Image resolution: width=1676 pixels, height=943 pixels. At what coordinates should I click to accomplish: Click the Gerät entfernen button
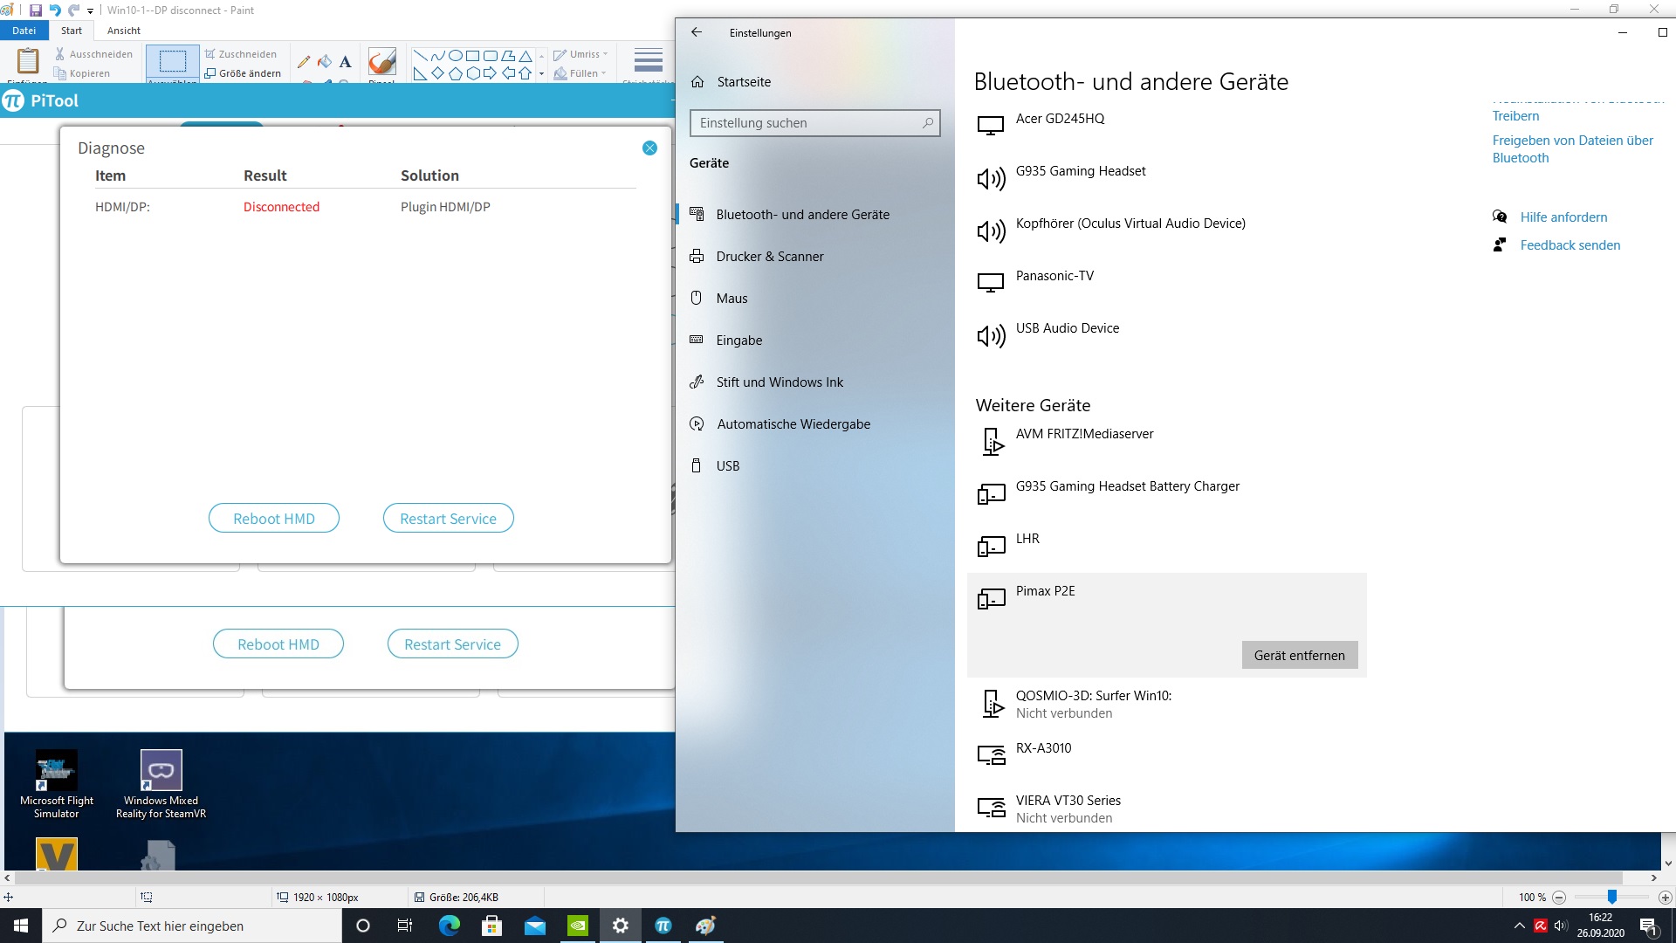(1299, 656)
